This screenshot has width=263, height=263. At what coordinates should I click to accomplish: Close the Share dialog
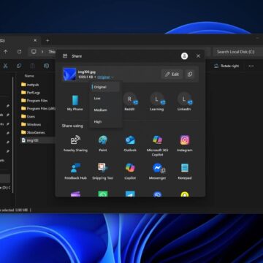pos(198,56)
